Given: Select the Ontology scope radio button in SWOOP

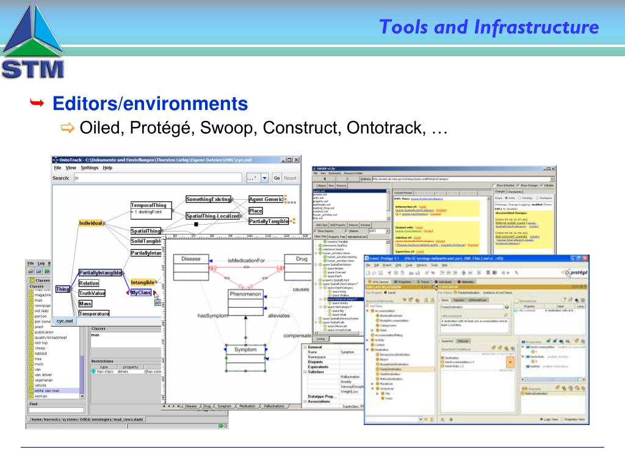Looking at the screenshot, I should 520,198.
